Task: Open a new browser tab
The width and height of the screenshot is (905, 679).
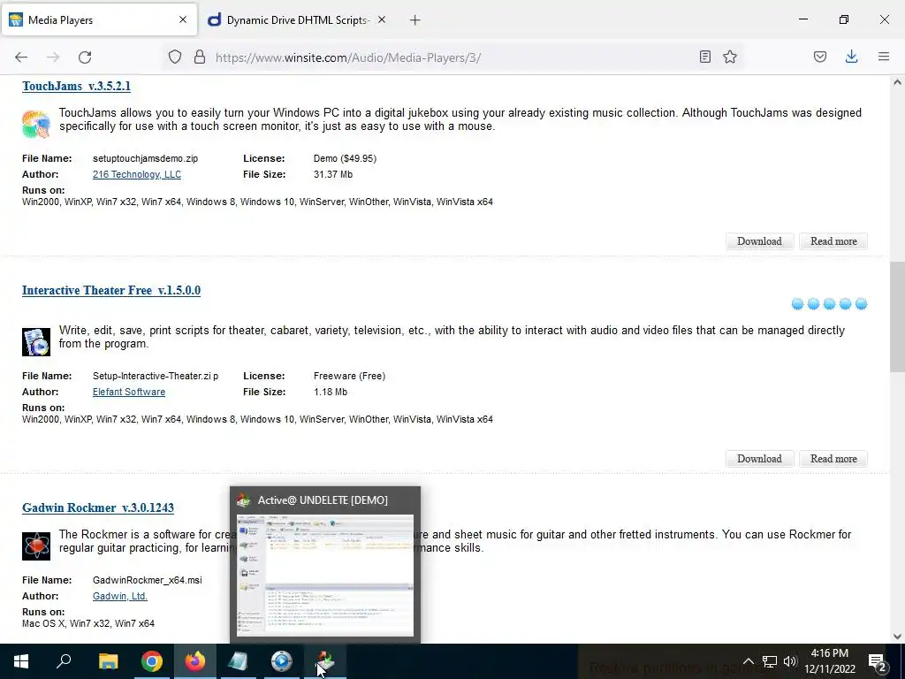Action: pos(415,20)
